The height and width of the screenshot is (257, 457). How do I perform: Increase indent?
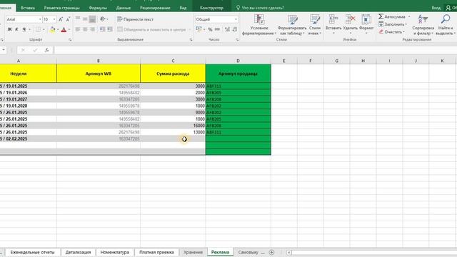coord(109,29)
